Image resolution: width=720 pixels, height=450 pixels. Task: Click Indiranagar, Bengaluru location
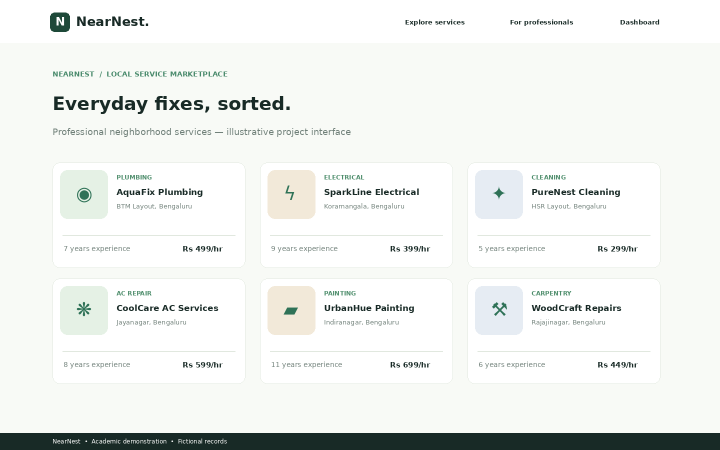(x=361, y=322)
